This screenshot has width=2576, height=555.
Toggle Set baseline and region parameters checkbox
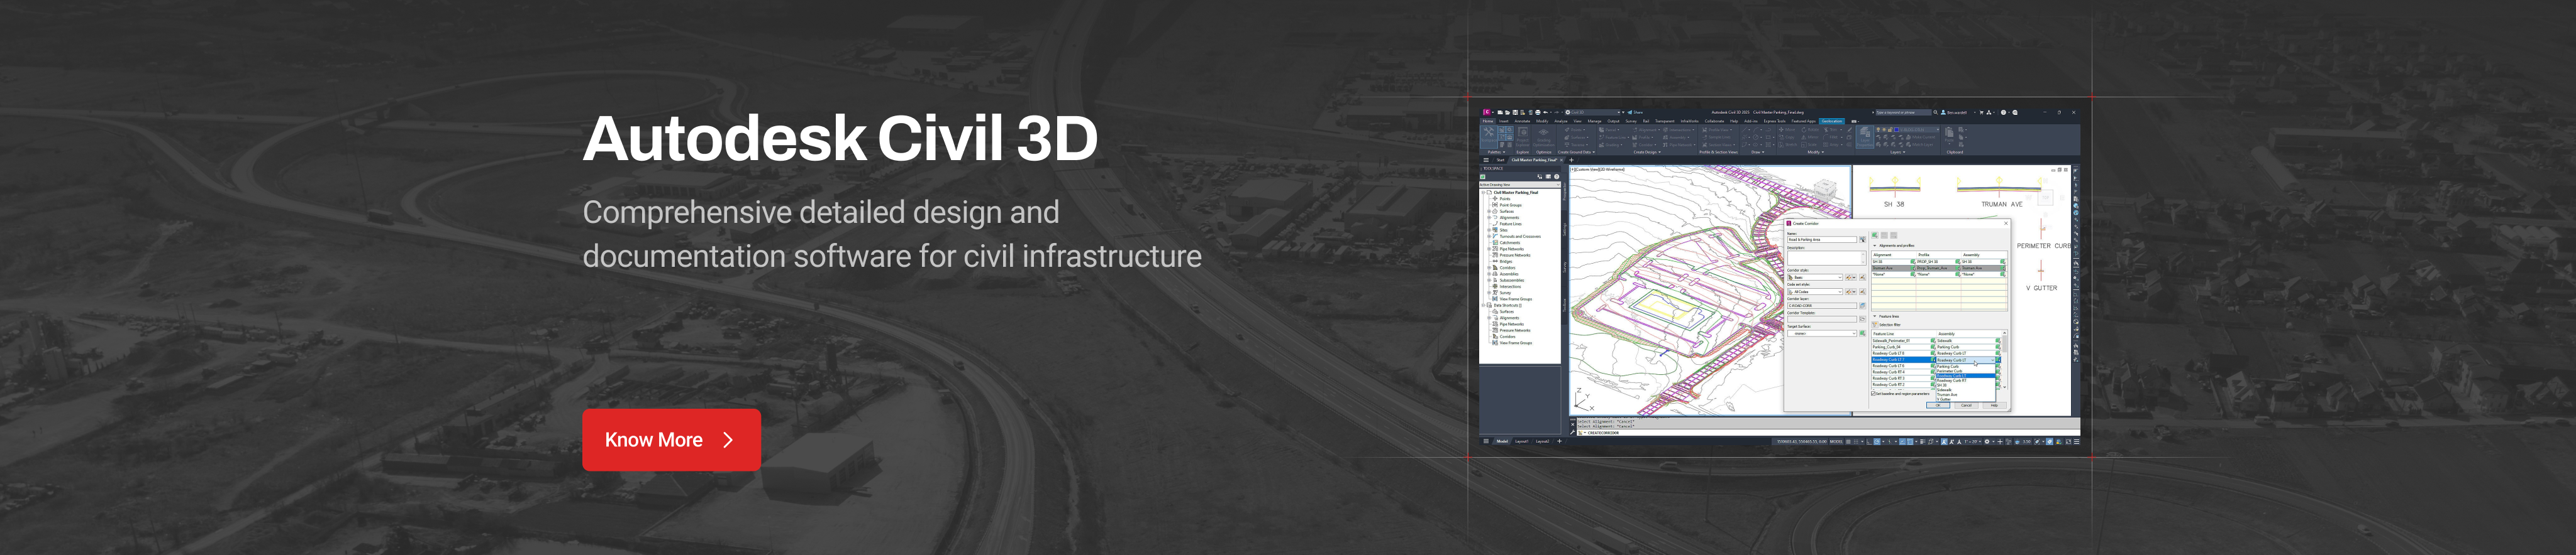click(x=1874, y=393)
